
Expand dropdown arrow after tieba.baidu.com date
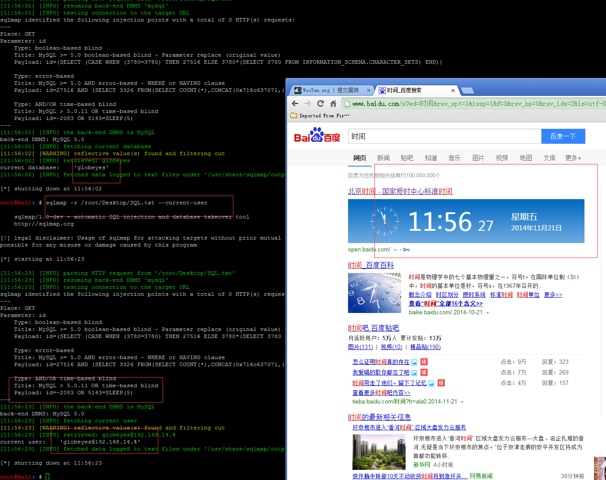tap(462, 402)
